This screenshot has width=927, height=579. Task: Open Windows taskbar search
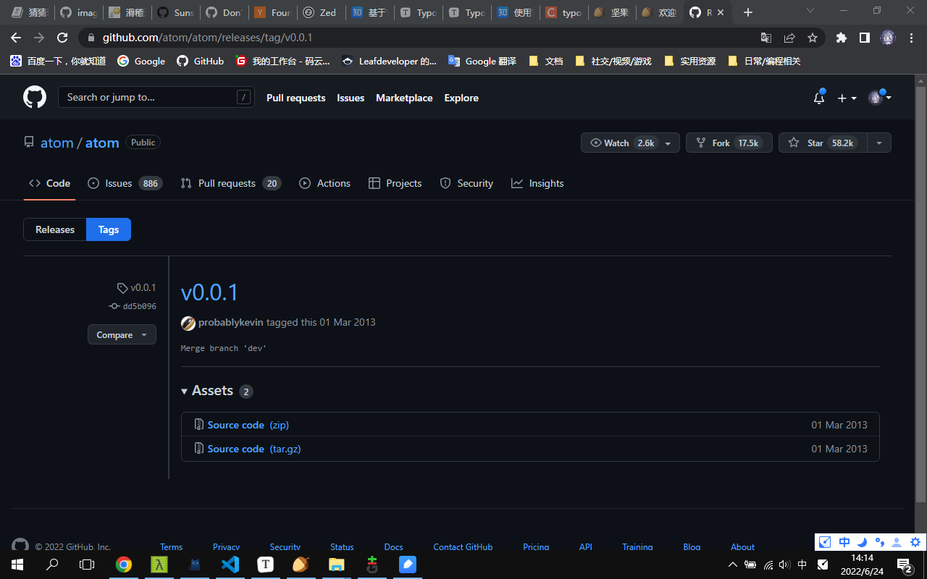coord(52,565)
